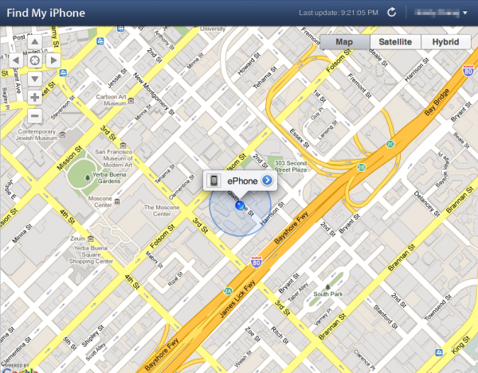Recenter map with crosshair button
Image resolution: width=478 pixels, height=373 pixels.
[x=35, y=60]
